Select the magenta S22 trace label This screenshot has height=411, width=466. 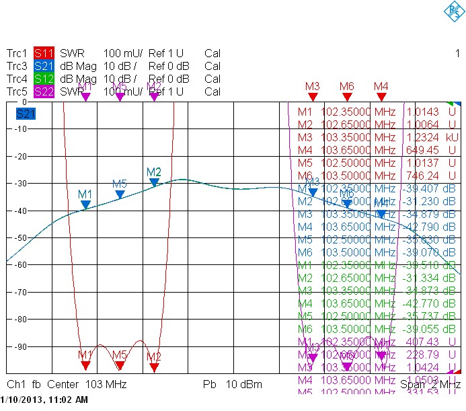(44, 91)
